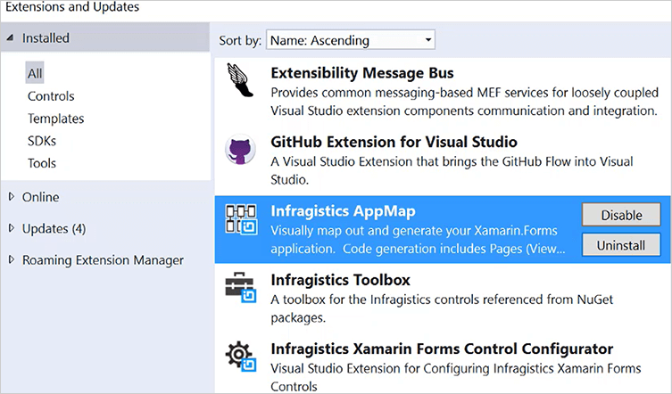Viewport: 672px width, 394px height.
Task: Collapse the Installed category
Action: coord(11,37)
